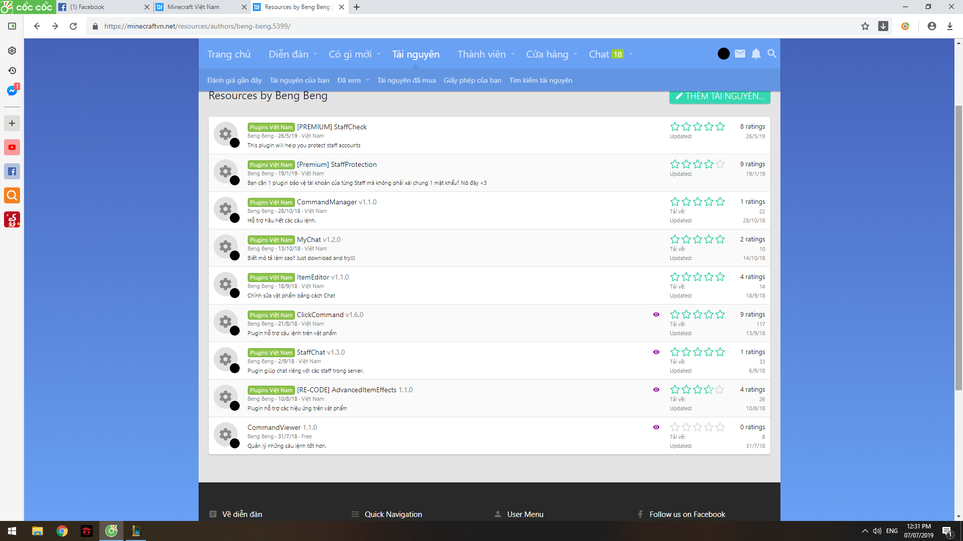Toggle watch eye icon for StaffChat
The width and height of the screenshot is (963, 541).
[656, 352]
